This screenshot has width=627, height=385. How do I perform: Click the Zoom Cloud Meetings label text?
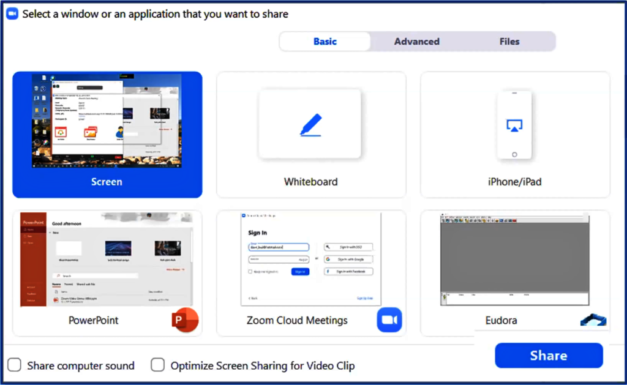(x=297, y=320)
